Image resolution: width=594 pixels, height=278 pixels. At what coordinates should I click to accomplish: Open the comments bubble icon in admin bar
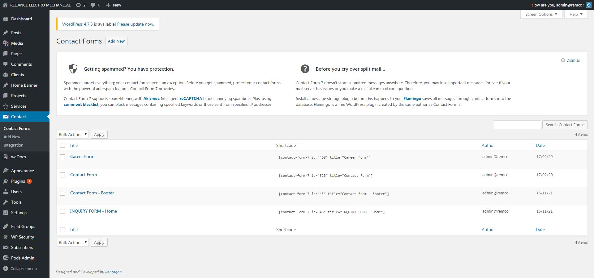pyautogui.click(x=93, y=5)
